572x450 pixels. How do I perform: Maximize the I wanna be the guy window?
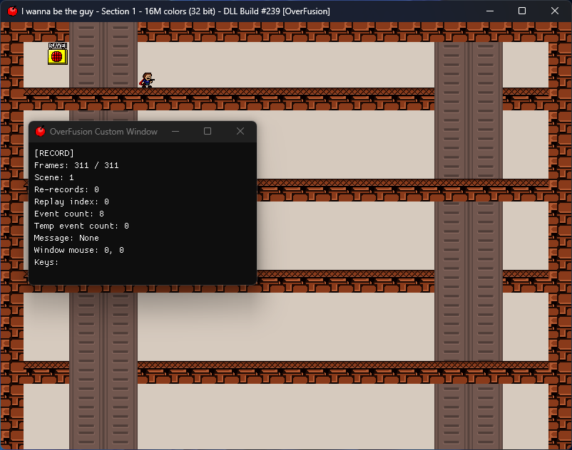522,11
